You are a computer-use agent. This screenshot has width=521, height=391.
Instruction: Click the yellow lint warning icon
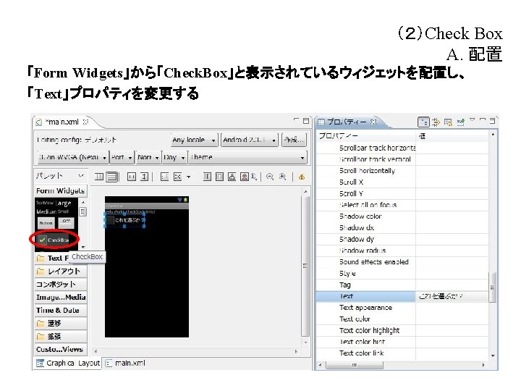(301, 177)
